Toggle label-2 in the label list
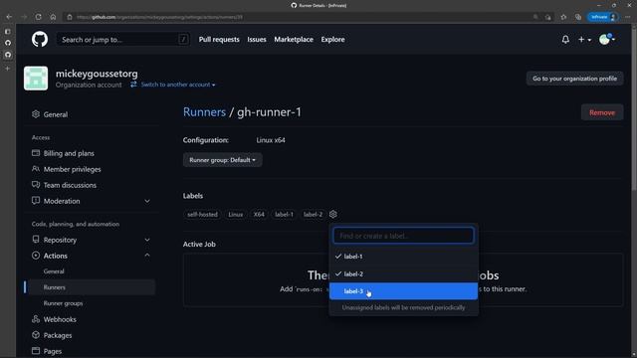This screenshot has height=358, width=637. point(403,274)
